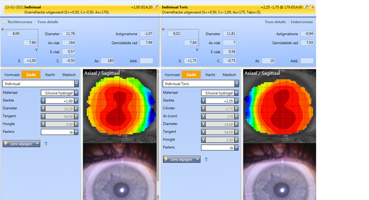Click the right-eye empty Add. field
Viewport: 369px width, 200px height.
(x=147, y=61)
